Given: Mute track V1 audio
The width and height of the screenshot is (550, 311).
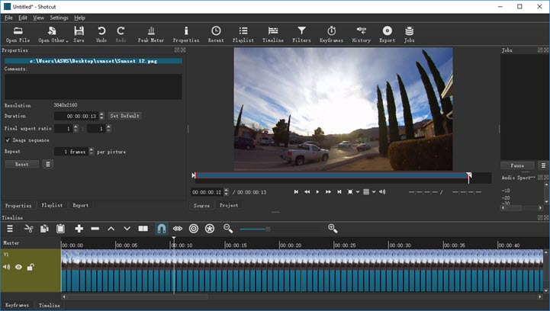Looking at the screenshot, I should click(7, 267).
